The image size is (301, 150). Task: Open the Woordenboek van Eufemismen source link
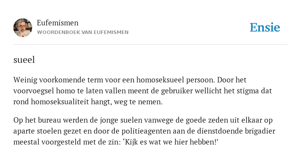[83, 32]
